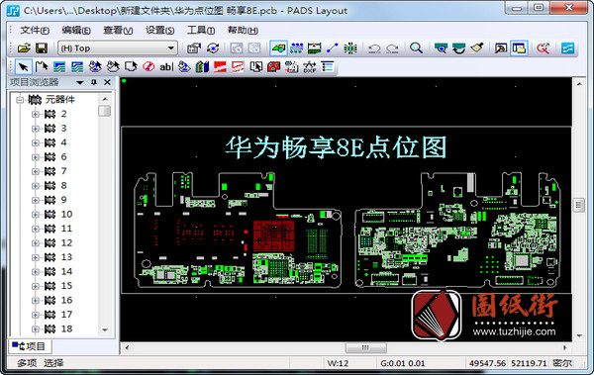The image size is (594, 375).
Task: Select the Plane Area Cut Out tool
Action: pyautogui.click(x=238, y=67)
